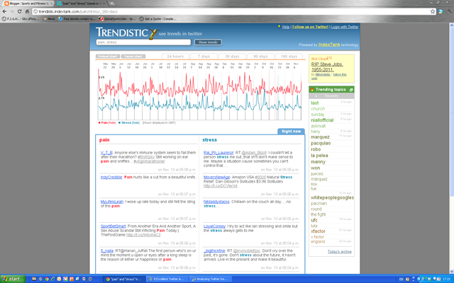Click the EN language indicator in tray

coord(401,279)
